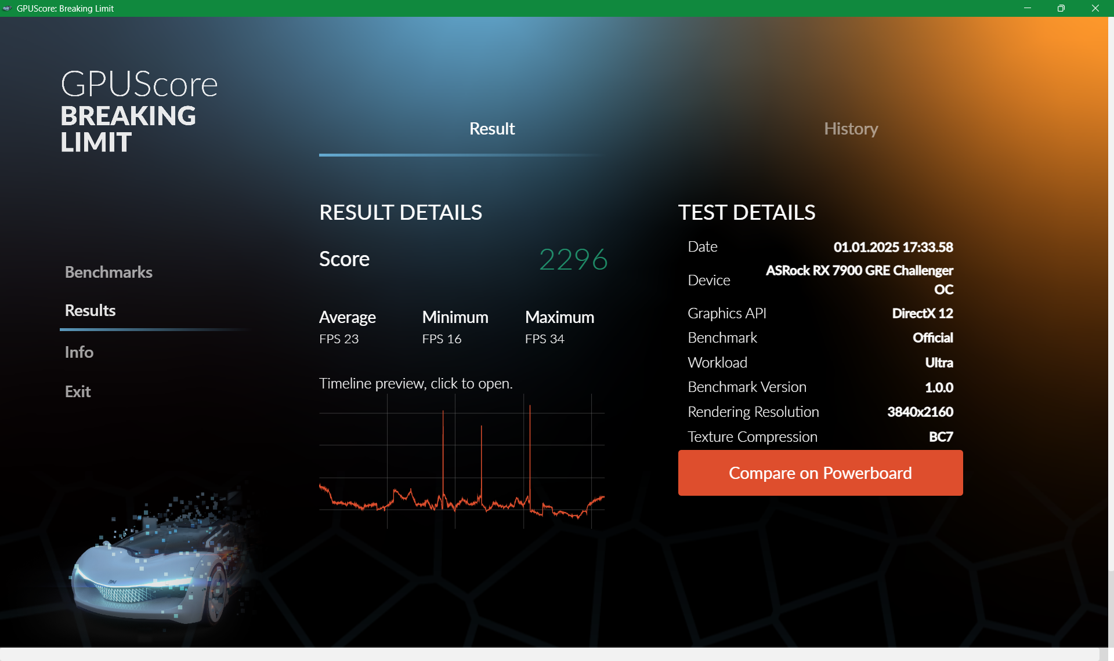Click the Minimum FPS value
Image resolution: width=1114 pixels, height=661 pixels.
coord(442,339)
